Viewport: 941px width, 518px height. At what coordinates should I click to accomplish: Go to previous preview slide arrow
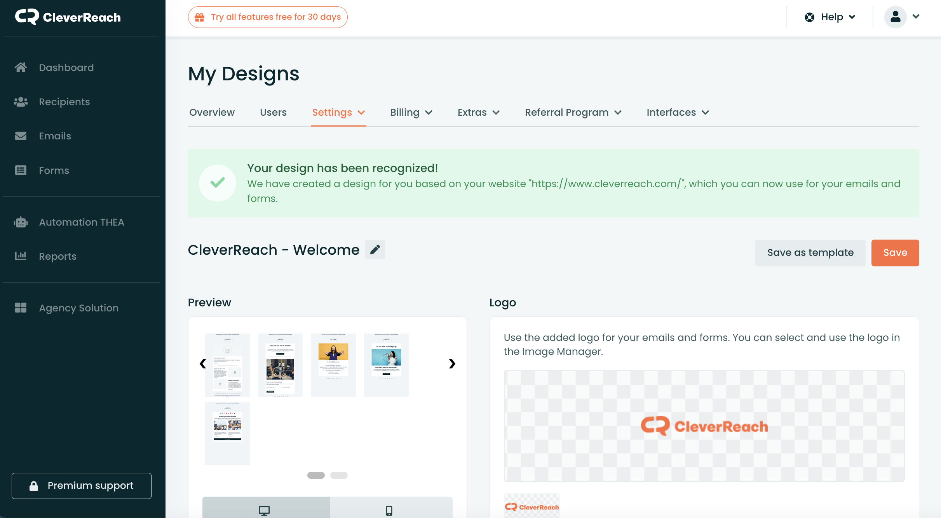coord(202,363)
